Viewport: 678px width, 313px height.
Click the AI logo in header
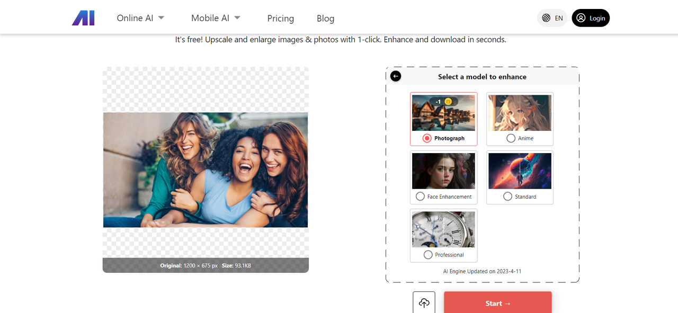(x=83, y=18)
